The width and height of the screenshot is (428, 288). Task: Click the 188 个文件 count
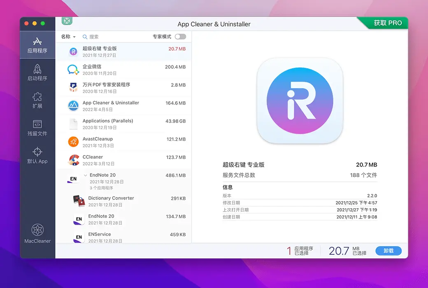pyautogui.click(x=363, y=175)
